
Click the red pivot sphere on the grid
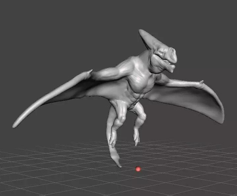138,169
